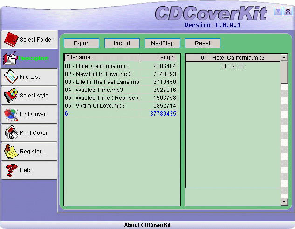The image size is (295, 229).
Task: Select 05 - Wasted Time ( Reprise ) row
Action: point(120,98)
